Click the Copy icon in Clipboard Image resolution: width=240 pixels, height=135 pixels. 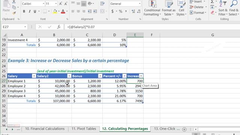click(14, 7)
